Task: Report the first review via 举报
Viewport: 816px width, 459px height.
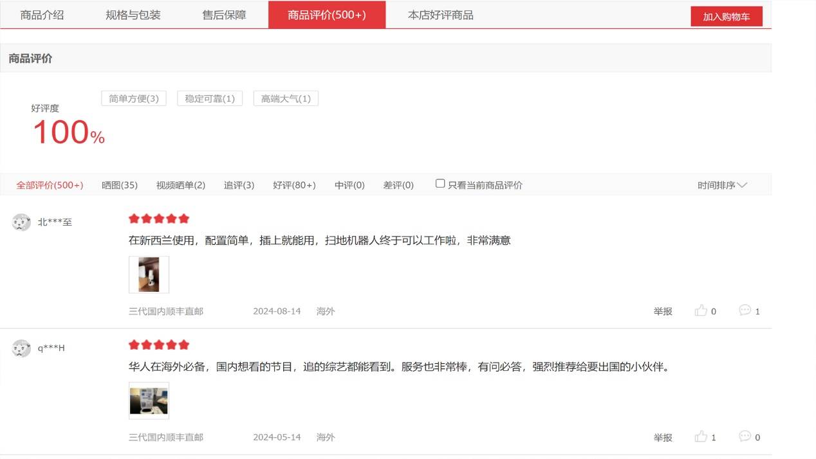Action: click(663, 311)
